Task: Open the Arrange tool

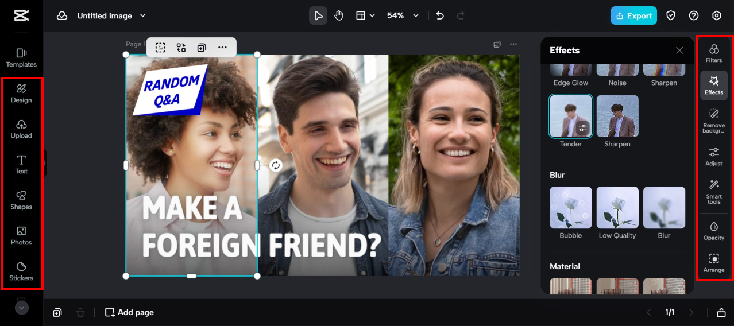Action: (x=714, y=263)
